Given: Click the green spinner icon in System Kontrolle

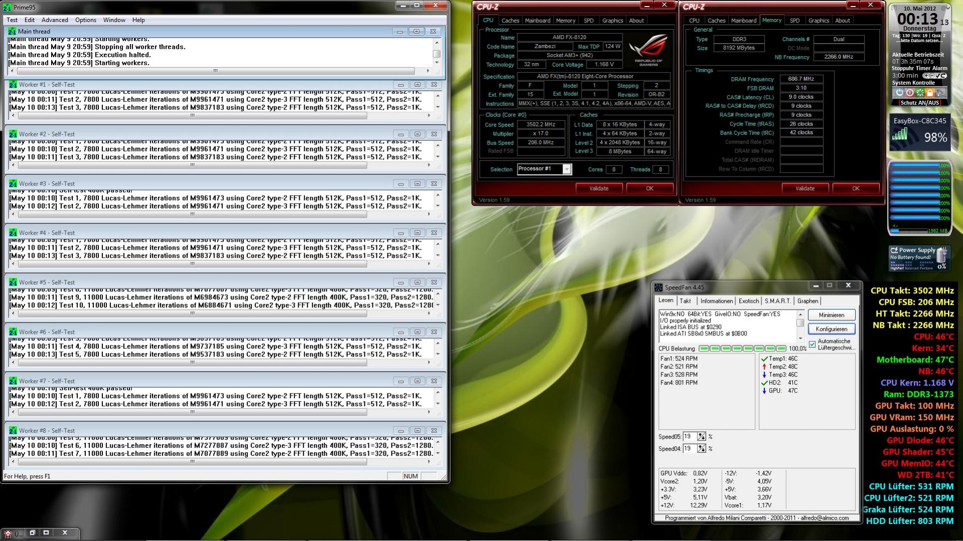Looking at the screenshot, I should [x=919, y=93].
